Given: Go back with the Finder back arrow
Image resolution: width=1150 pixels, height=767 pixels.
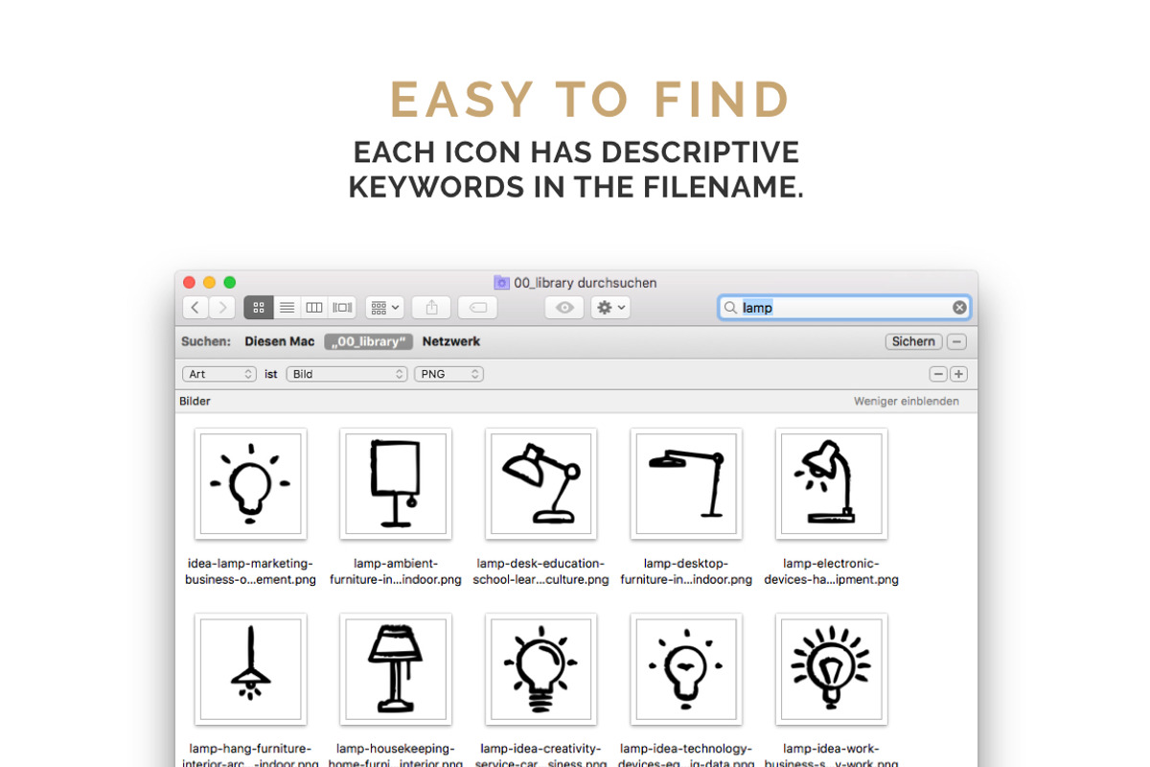Looking at the screenshot, I should tap(195, 308).
